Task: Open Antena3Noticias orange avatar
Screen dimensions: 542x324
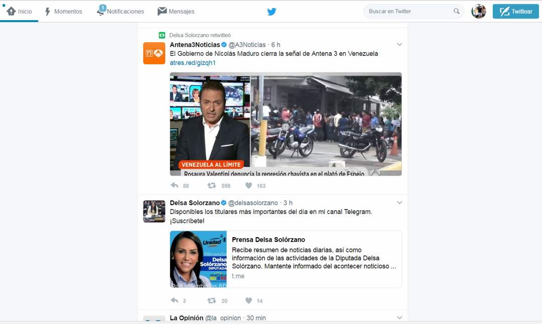Action: (154, 53)
